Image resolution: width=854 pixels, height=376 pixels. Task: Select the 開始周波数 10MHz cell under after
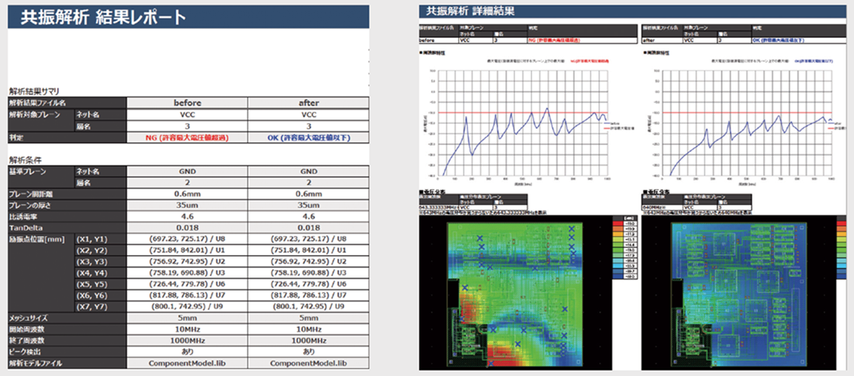point(308,329)
